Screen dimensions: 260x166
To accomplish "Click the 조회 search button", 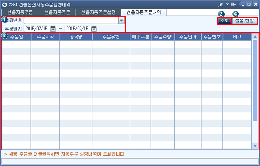I will (224, 21).
